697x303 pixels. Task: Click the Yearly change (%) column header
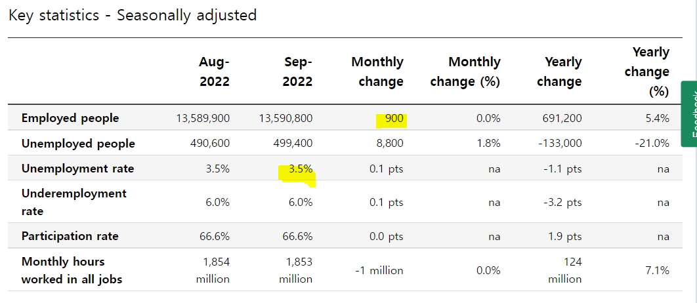click(646, 71)
